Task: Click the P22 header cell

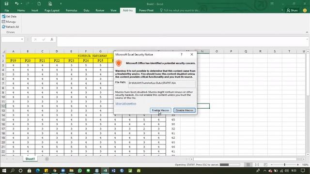Action: click(57, 60)
